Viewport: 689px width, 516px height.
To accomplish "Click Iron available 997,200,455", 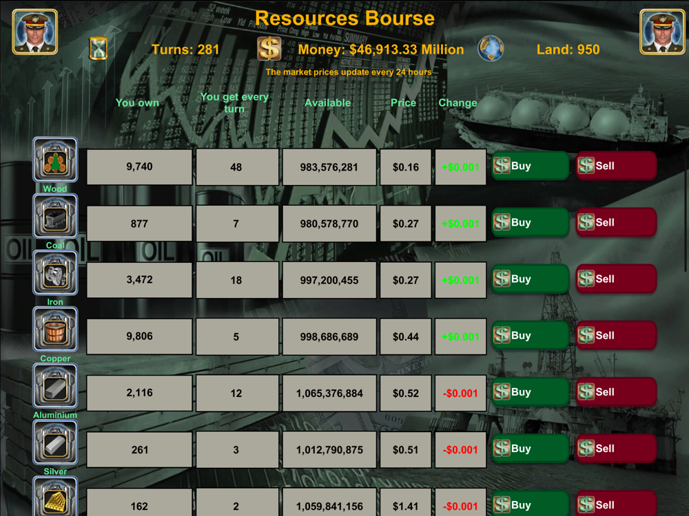I will [329, 280].
